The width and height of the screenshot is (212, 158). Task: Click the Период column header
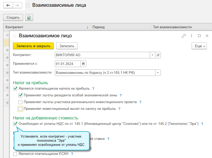tap(120, 27)
